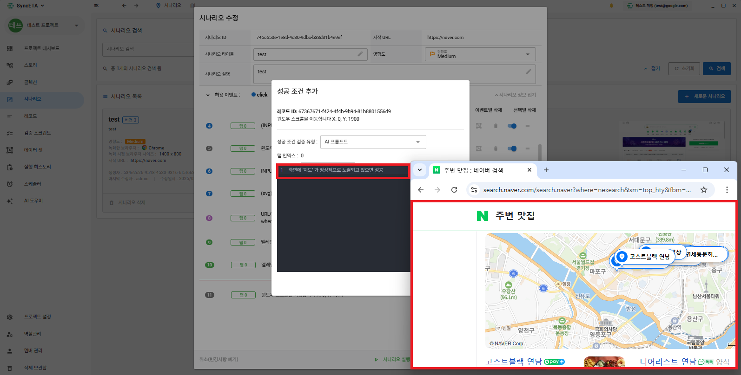Click the 시나리오 실행 play button
741x375 pixels.
[392, 360]
